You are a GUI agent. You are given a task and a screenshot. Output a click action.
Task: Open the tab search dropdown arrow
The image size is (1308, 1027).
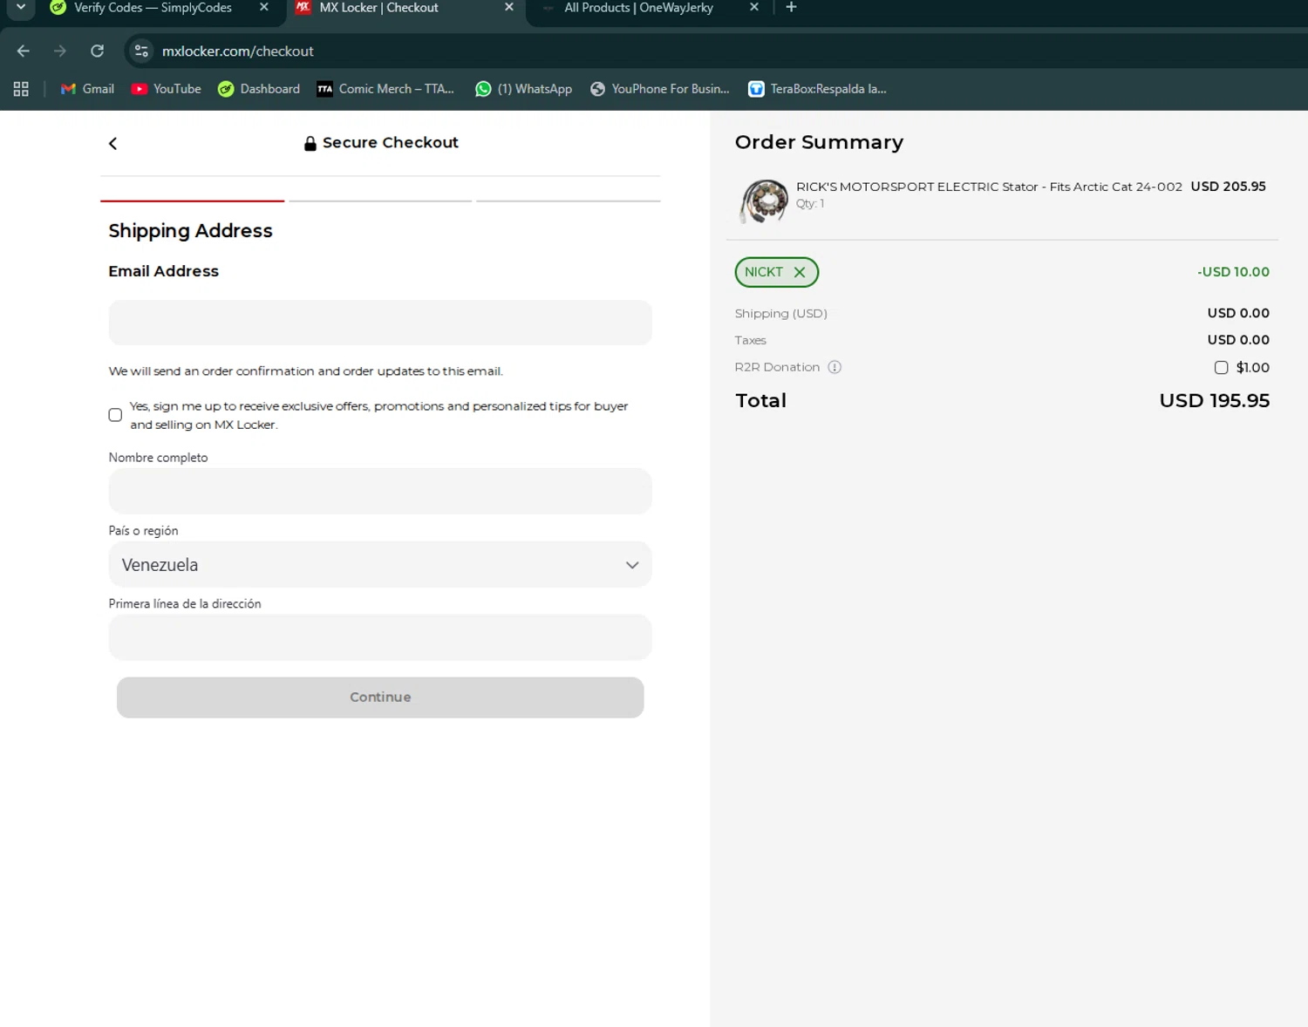(x=21, y=8)
